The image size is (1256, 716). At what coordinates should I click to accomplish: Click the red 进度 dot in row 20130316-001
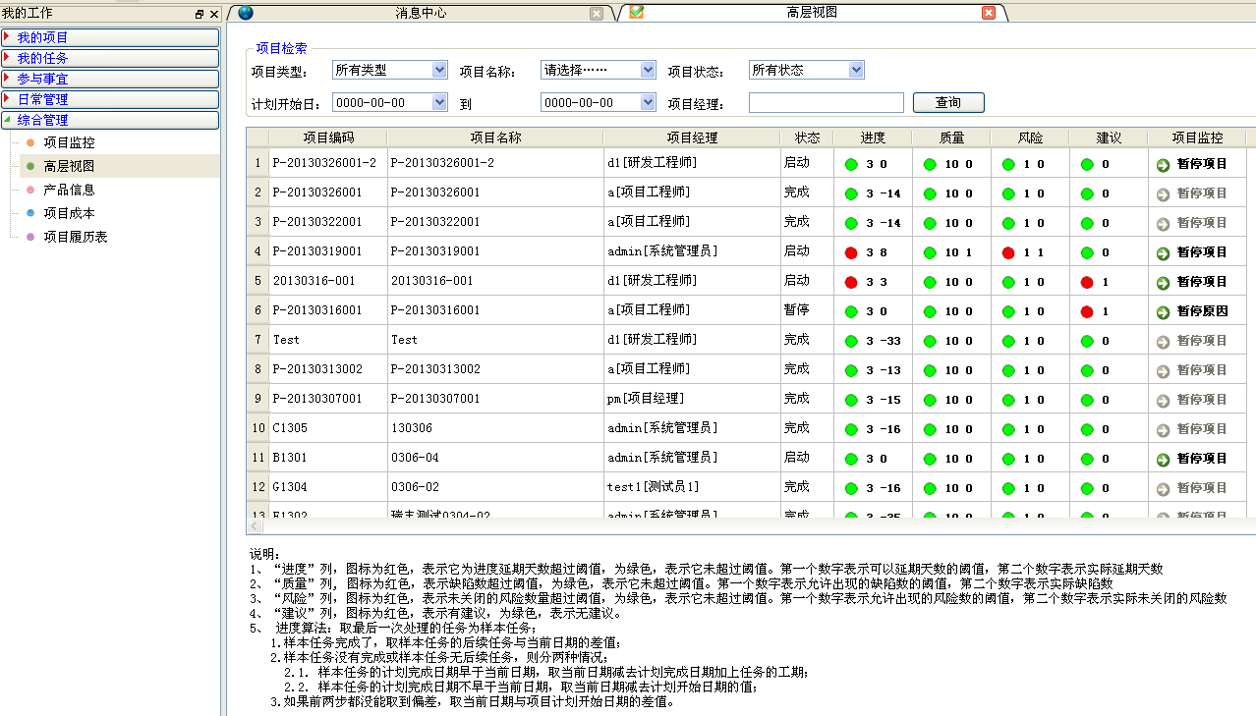[851, 282]
